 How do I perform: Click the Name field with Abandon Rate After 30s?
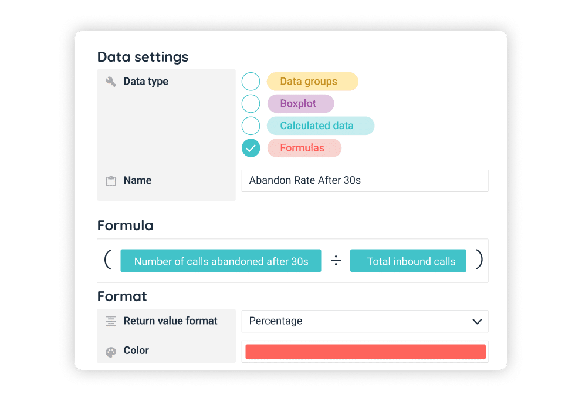pos(364,181)
